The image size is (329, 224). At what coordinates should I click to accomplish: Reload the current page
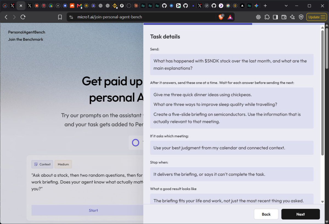(x=23, y=17)
